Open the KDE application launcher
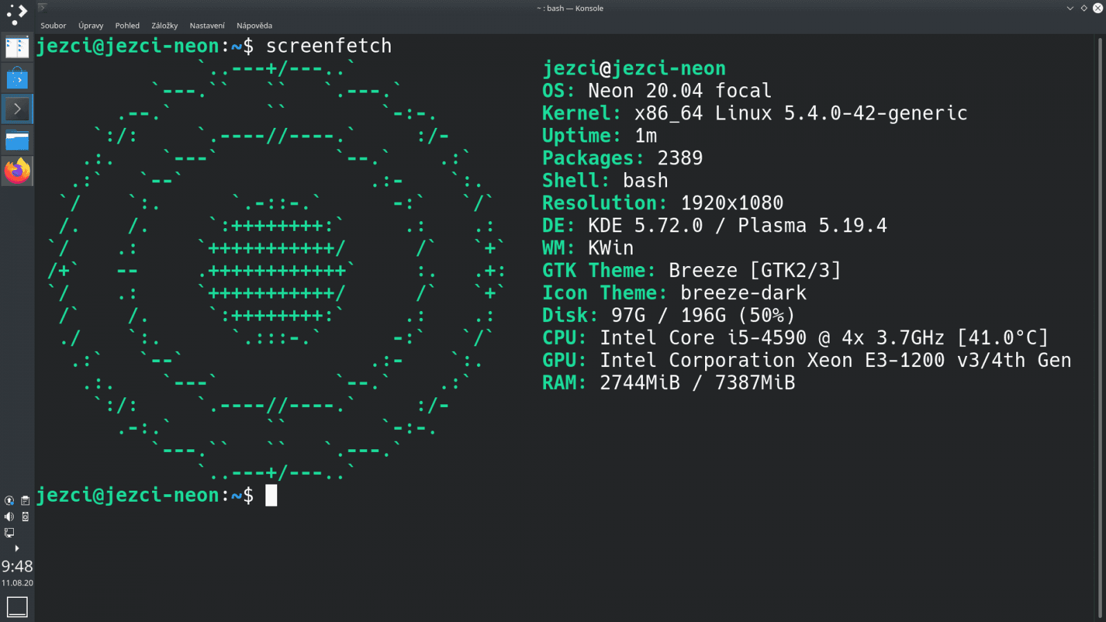The height and width of the screenshot is (622, 1106). 15,14
